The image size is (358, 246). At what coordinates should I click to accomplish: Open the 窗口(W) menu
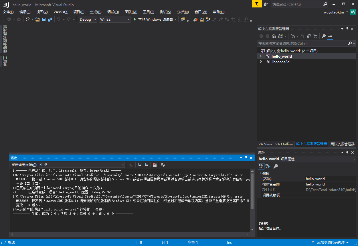pyautogui.click(x=201, y=12)
